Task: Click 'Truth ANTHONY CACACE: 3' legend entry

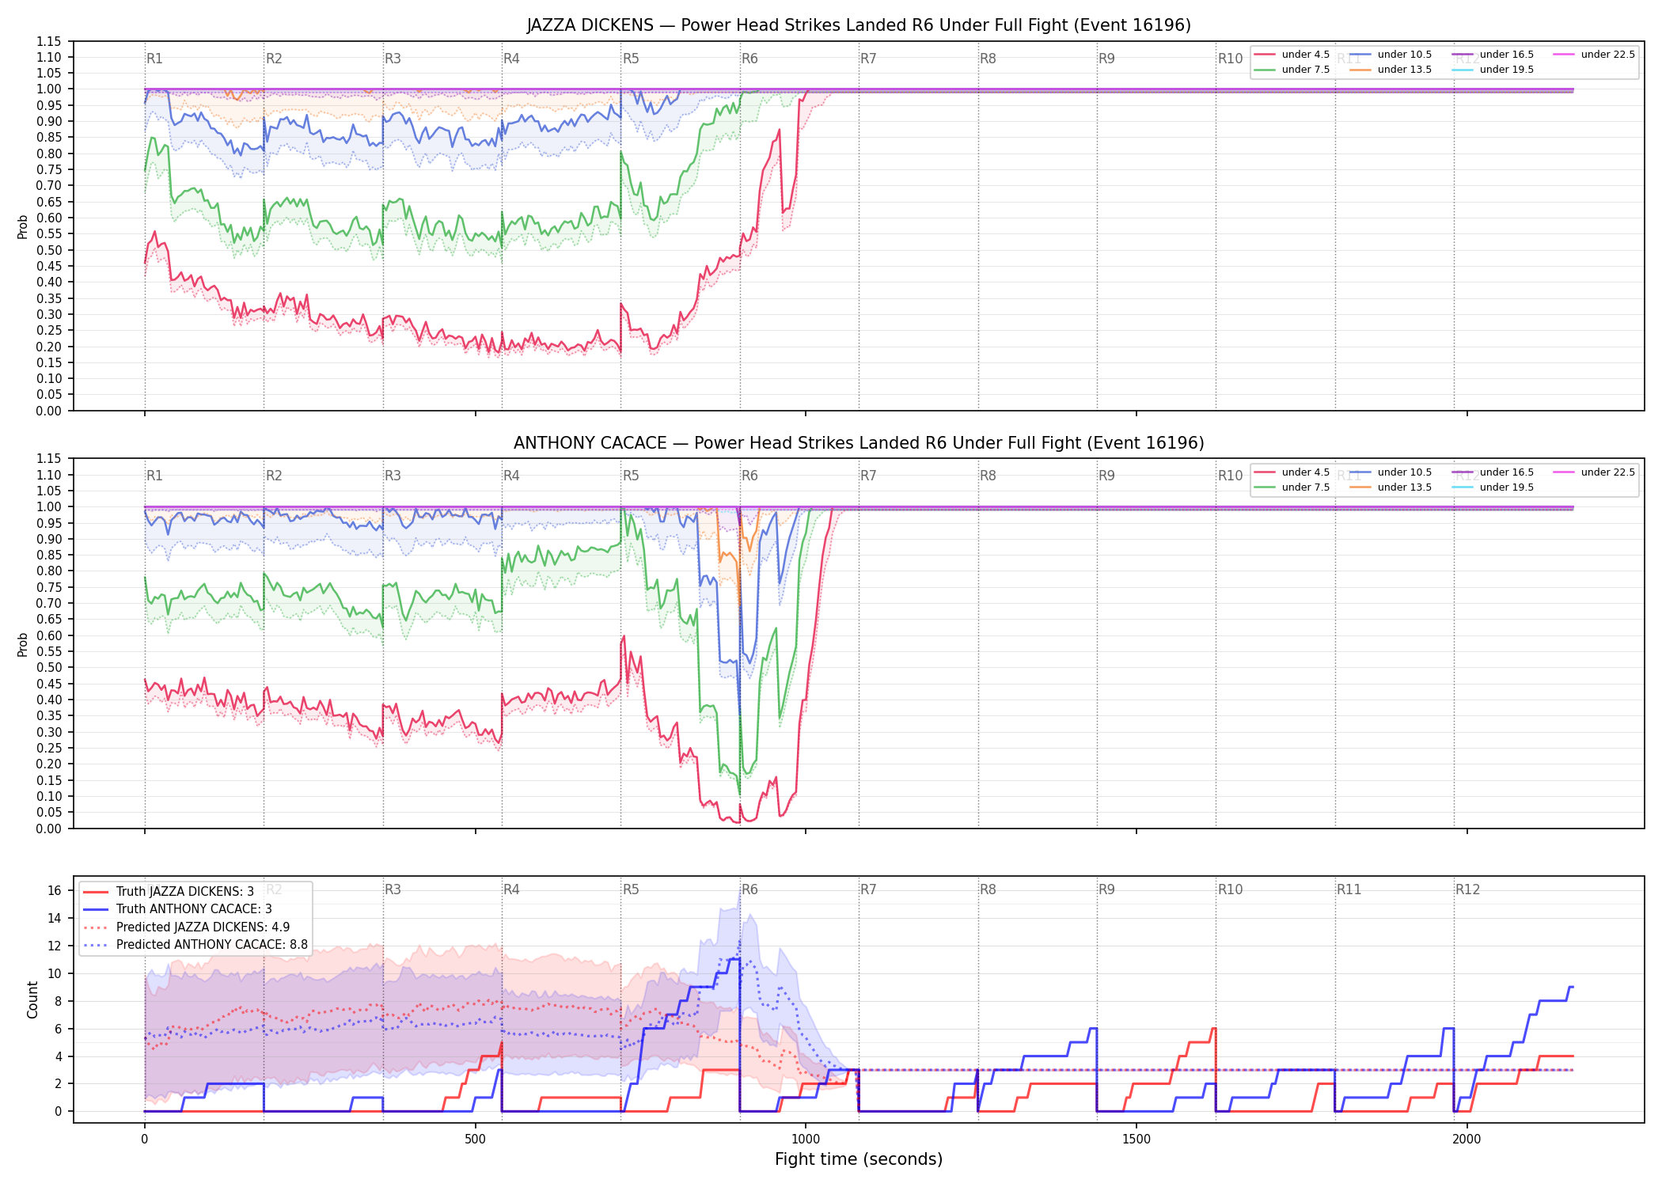Action: 177,909
